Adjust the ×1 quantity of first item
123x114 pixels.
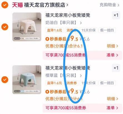point(116,15)
